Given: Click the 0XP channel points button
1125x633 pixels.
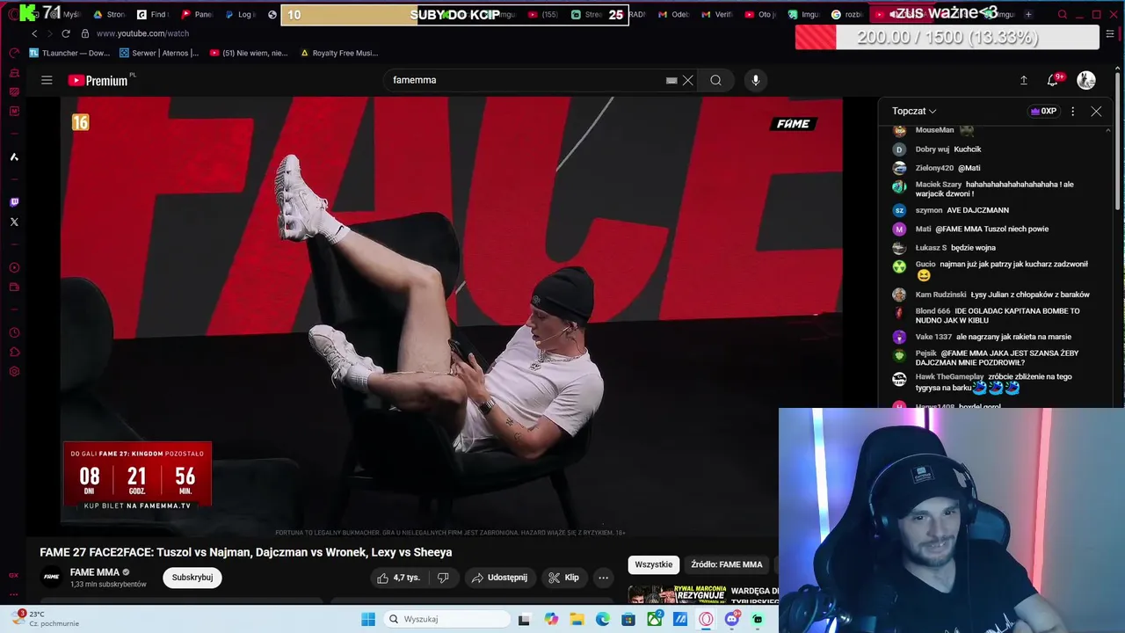Looking at the screenshot, I should pyautogui.click(x=1043, y=112).
